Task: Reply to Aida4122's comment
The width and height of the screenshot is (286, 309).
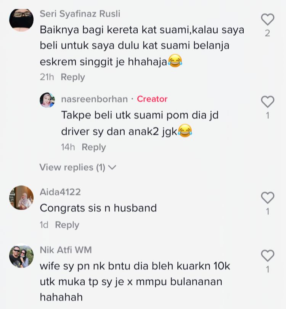Action: click(67, 225)
